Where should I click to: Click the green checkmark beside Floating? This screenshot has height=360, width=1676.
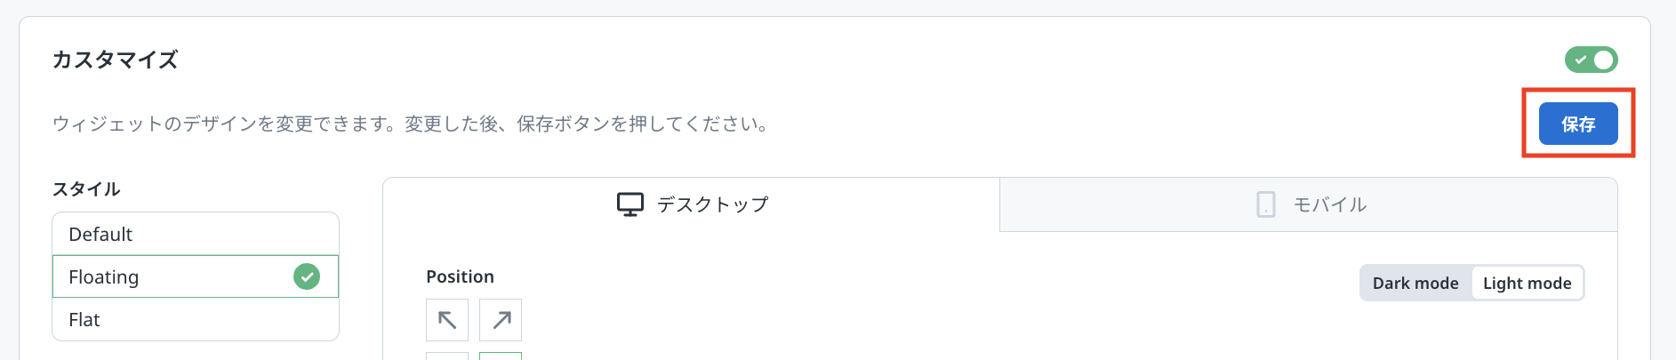click(307, 276)
